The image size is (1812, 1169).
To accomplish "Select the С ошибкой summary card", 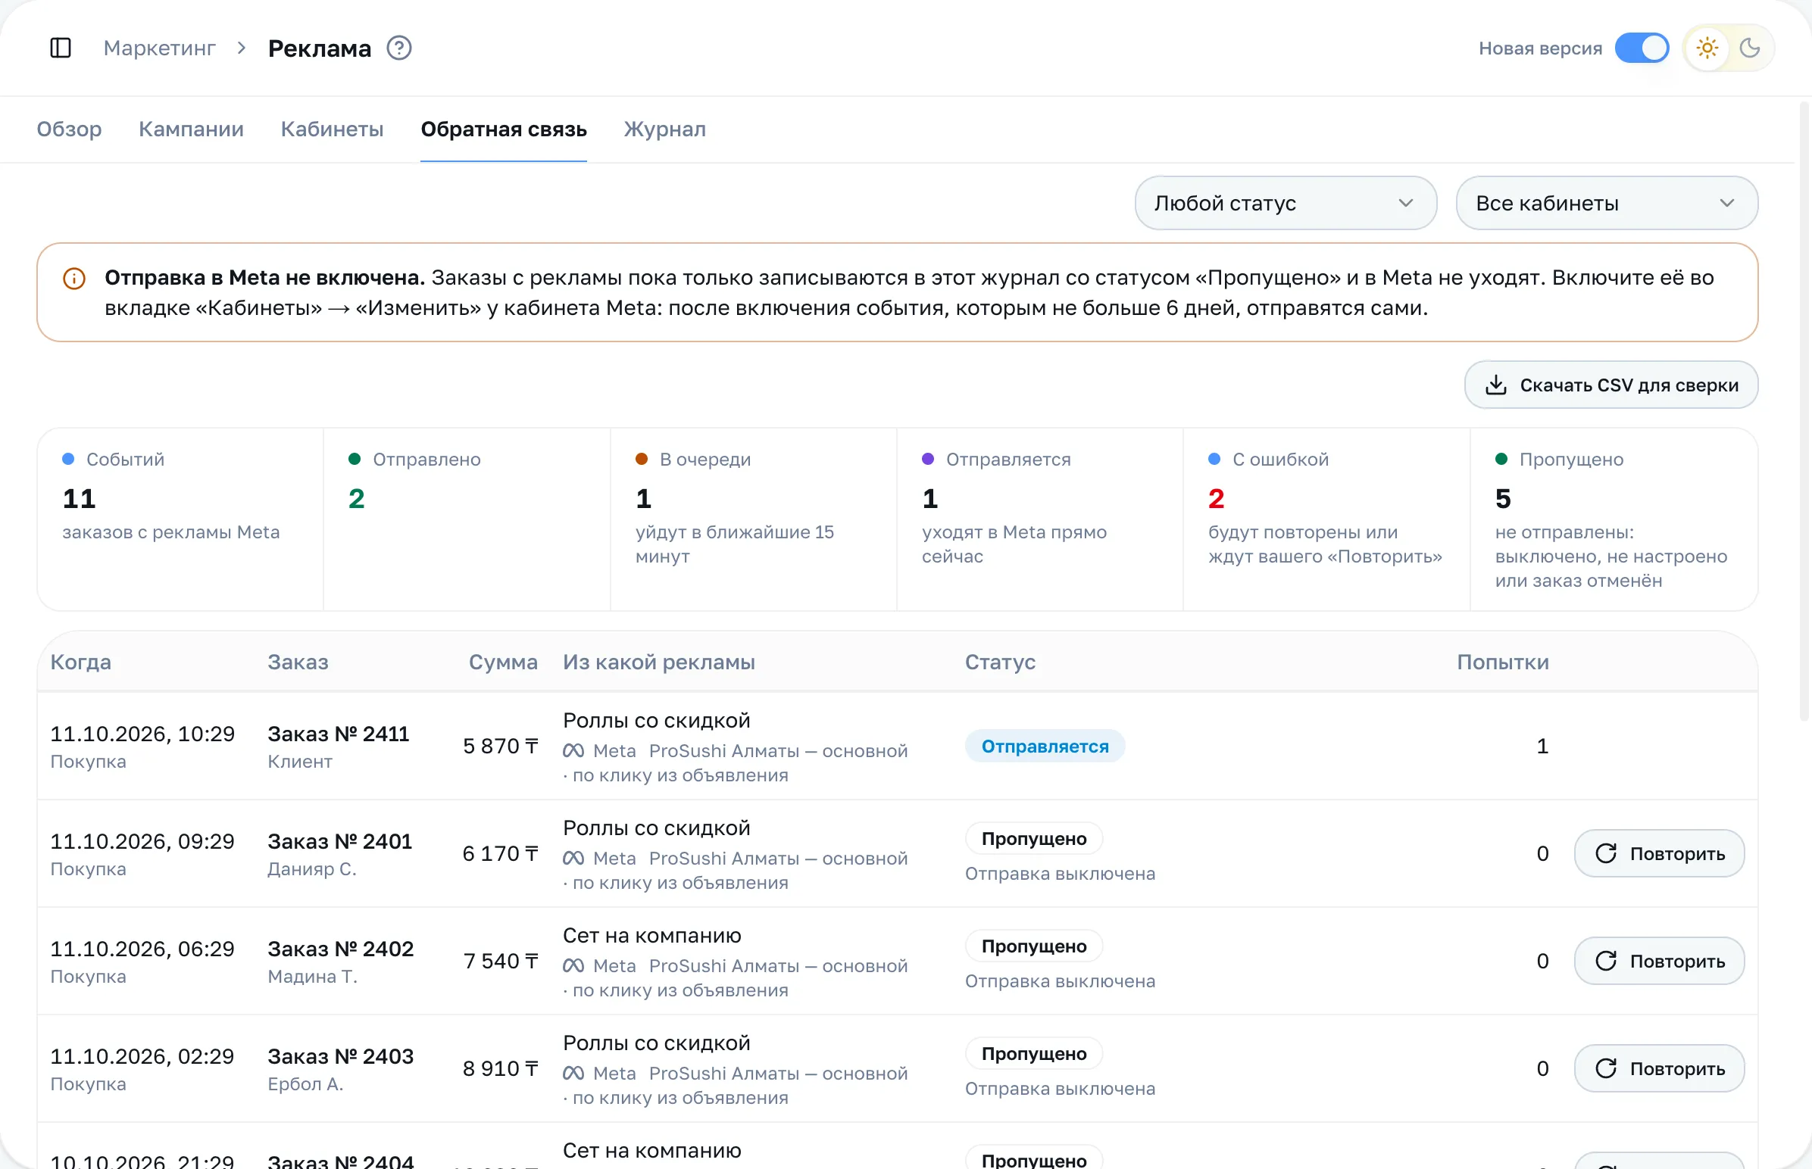I will click(x=1326, y=519).
